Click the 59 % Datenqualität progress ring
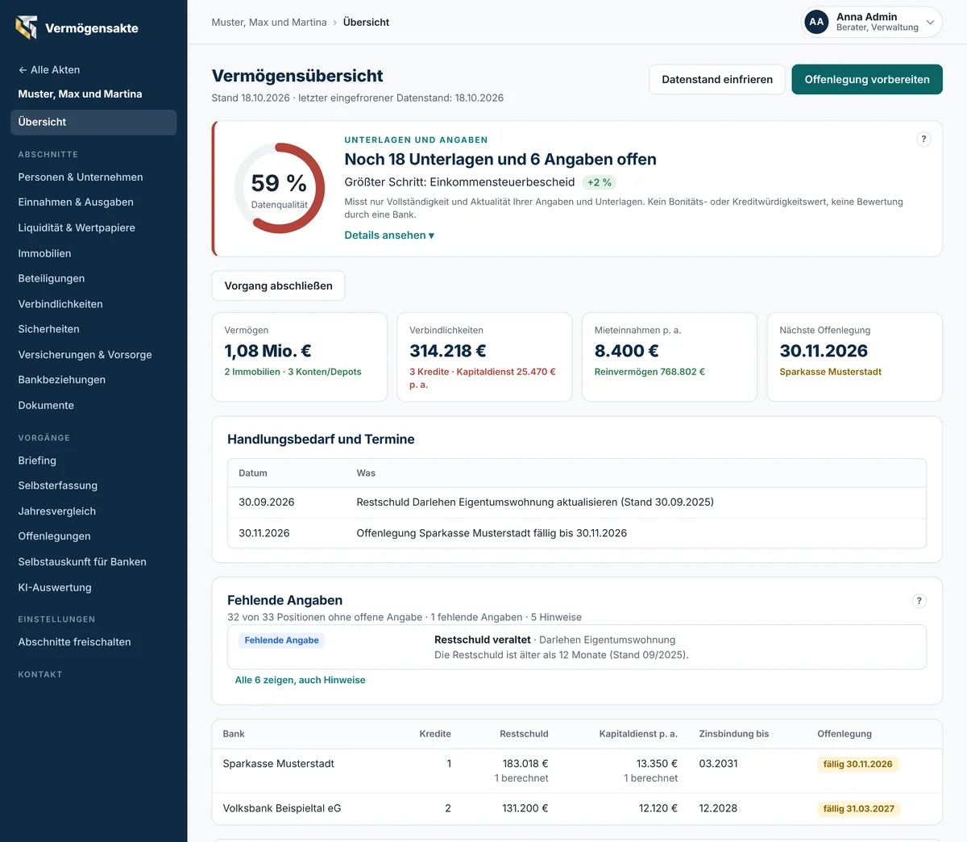 pos(280,189)
